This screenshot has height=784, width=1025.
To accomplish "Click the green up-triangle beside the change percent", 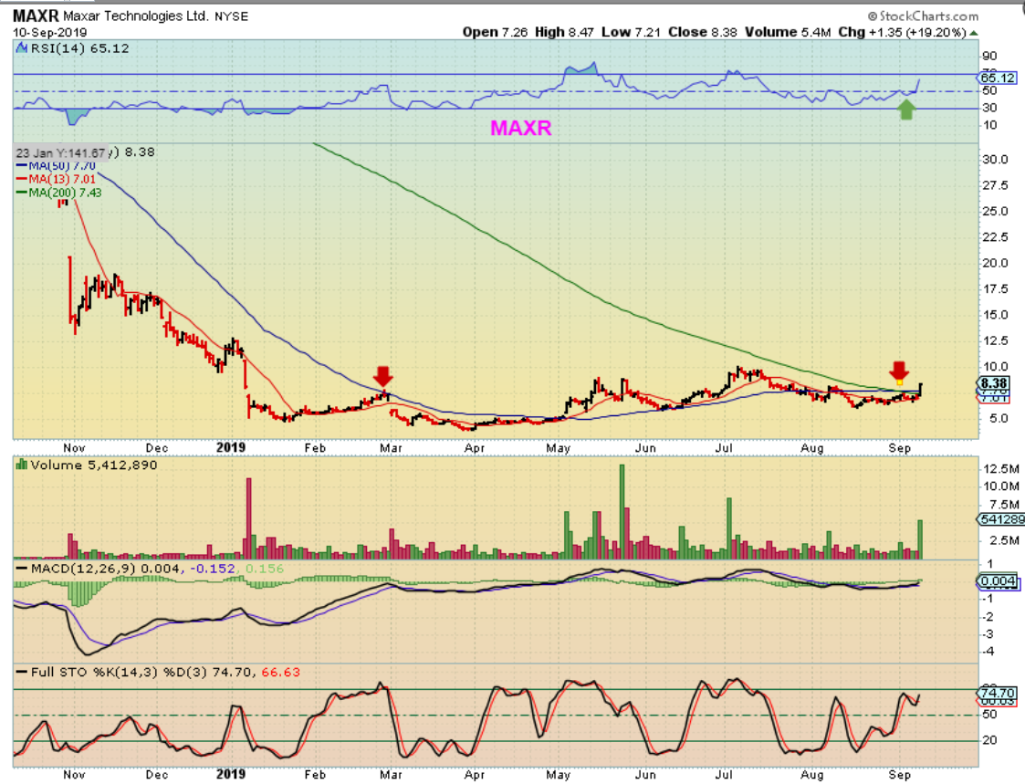I will 974,33.
